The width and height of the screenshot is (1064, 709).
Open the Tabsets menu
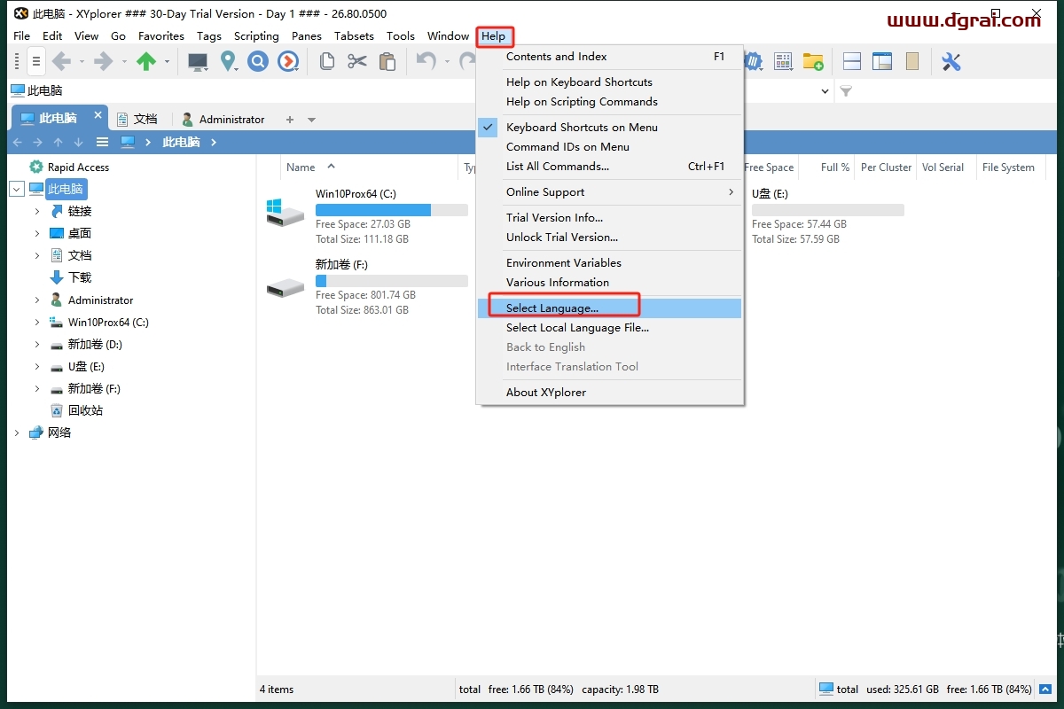354,35
